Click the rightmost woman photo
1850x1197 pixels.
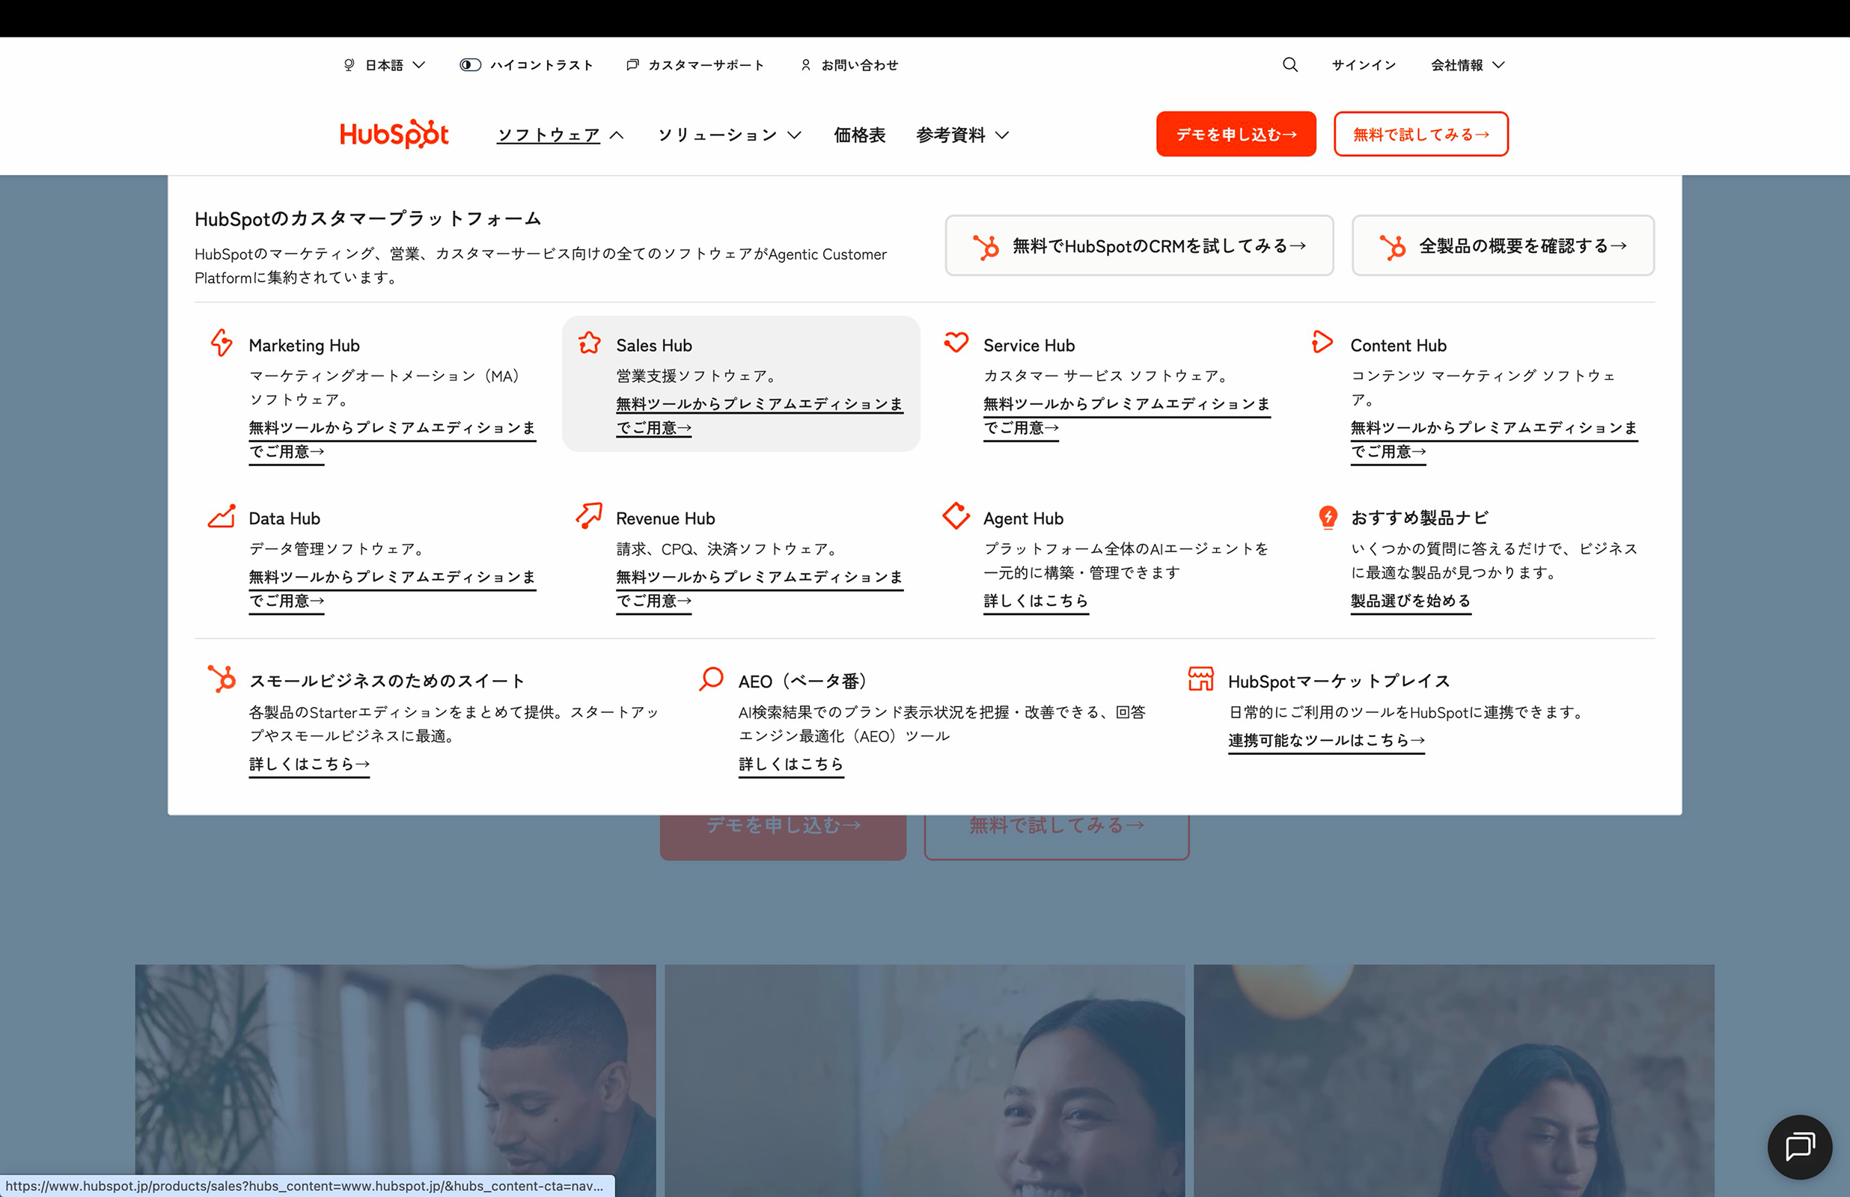[x=1453, y=1080]
